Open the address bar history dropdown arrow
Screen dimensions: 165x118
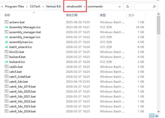click(x=120, y=6)
